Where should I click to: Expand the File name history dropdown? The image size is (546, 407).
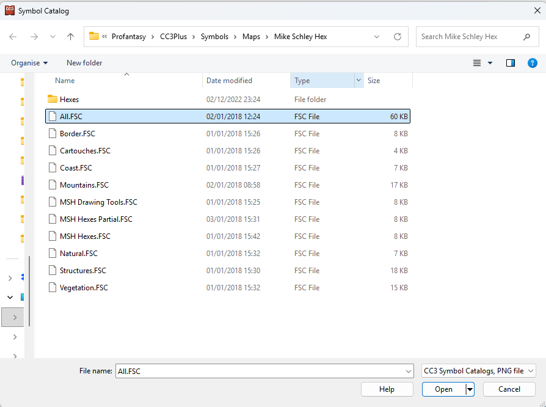[x=409, y=371]
